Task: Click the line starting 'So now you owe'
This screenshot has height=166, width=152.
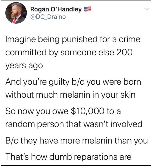Action: point(63,111)
